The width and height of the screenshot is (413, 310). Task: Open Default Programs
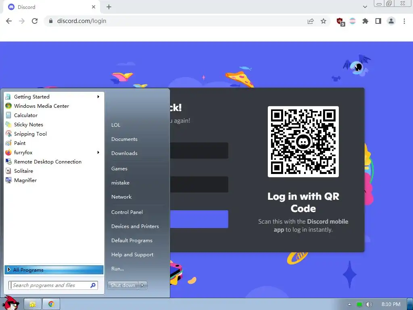(132, 241)
